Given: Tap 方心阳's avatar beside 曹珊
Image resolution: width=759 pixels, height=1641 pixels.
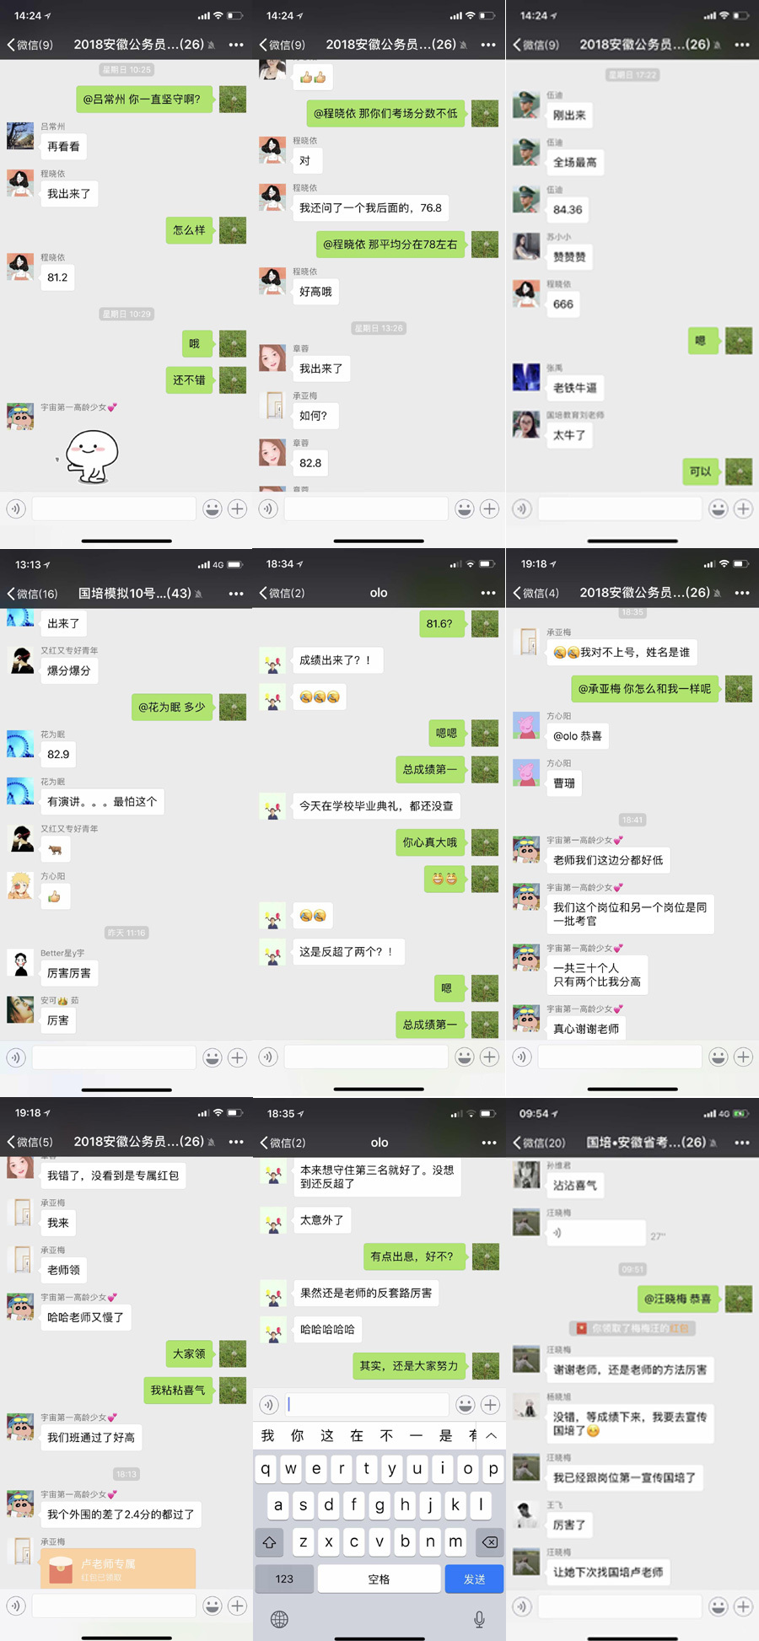Looking at the screenshot, I should click(526, 772).
